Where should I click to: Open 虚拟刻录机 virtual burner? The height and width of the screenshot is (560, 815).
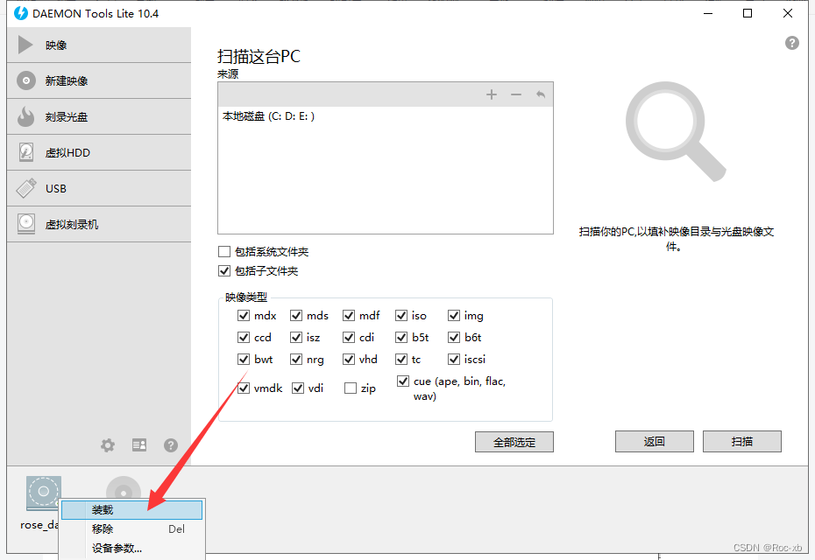(x=99, y=224)
